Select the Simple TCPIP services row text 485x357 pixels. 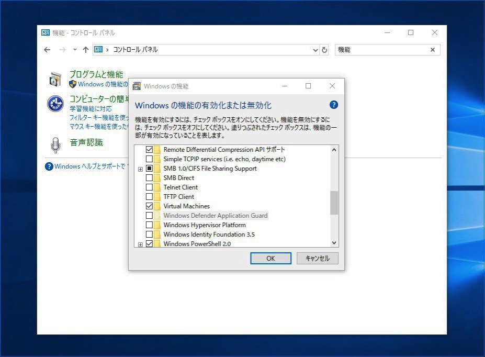(224, 159)
